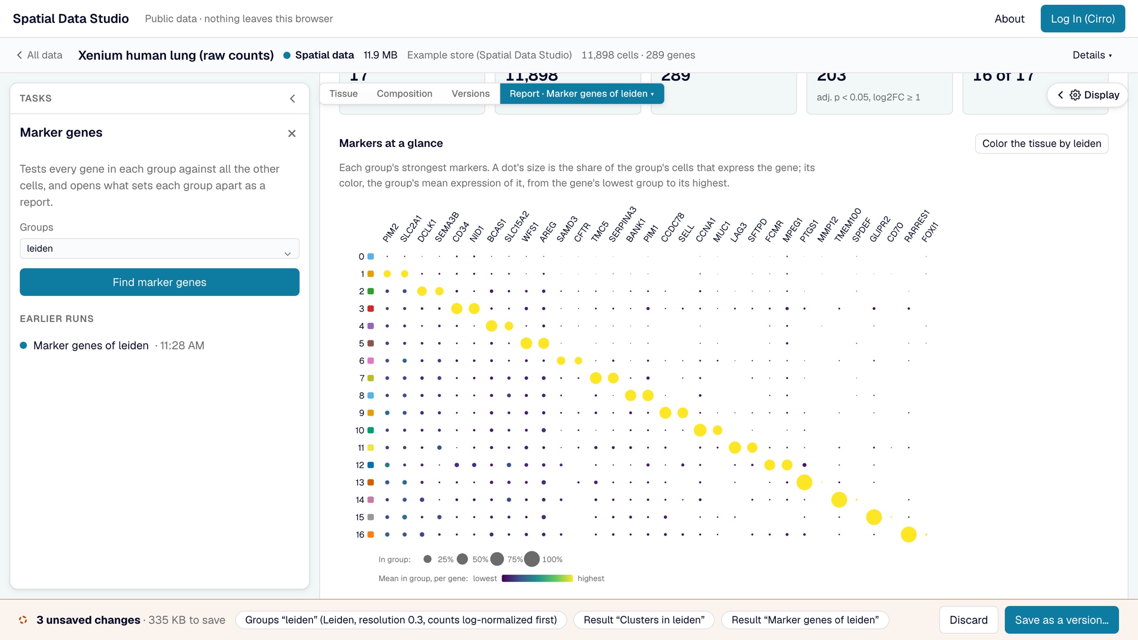Switch to the Tissue tab

tap(343, 93)
